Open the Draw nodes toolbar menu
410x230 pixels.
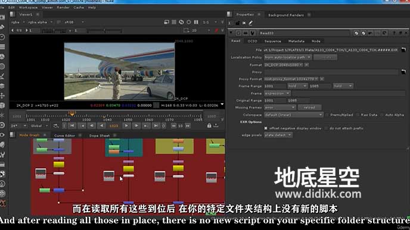click(2, 27)
